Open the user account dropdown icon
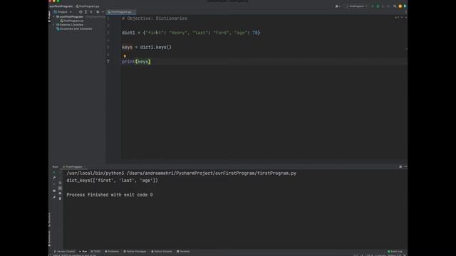Image resolution: width=456 pixels, height=256 pixels. (338, 6)
